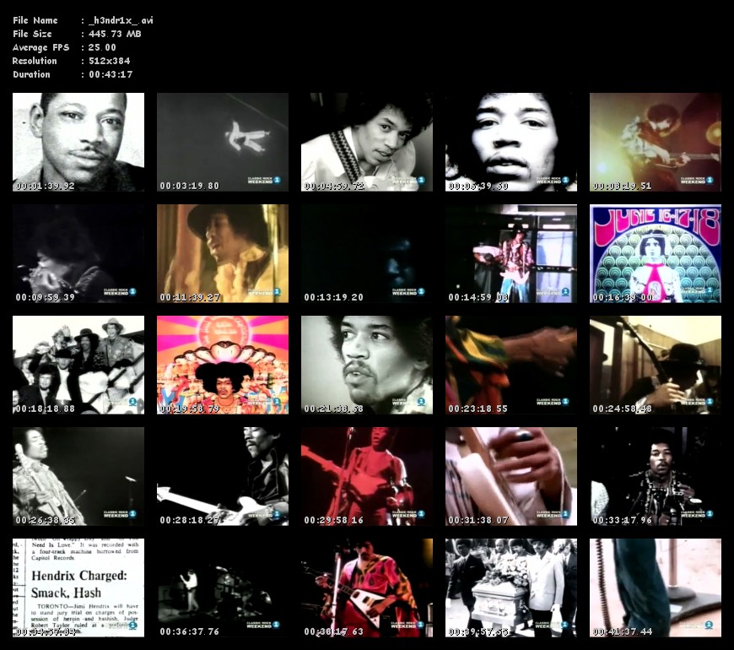Select the Flying V guitar frame 00:38:17.63
This screenshot has height=650, width=734.
tap(366, 588)
